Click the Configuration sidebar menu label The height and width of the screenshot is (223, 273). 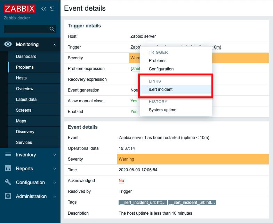[31, 182]
